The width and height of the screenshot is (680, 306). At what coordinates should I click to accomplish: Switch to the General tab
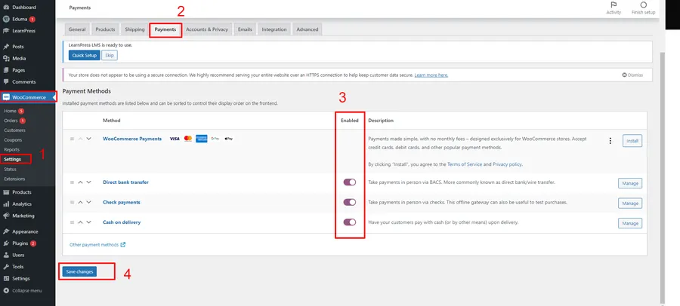pos(77,29)
